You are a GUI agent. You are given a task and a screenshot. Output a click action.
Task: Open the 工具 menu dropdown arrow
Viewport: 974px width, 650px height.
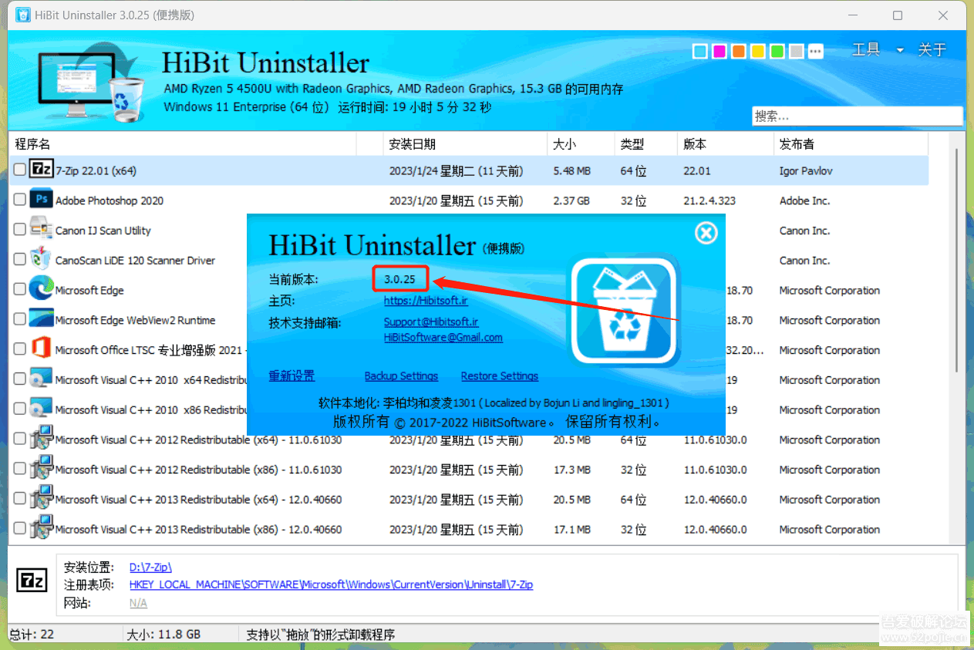tap(899, 49)
